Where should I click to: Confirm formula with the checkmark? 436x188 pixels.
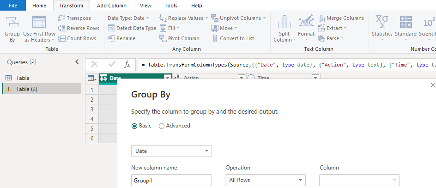112,65
